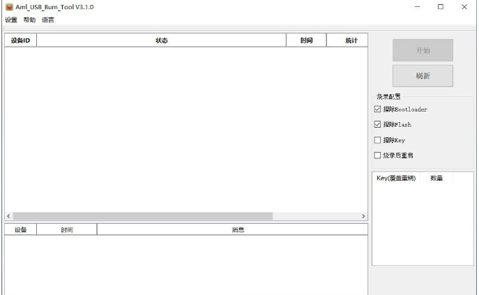Click the 消息 column header
Image resolution: width=479 pixels, height=295 pixels.
point(232,229)
